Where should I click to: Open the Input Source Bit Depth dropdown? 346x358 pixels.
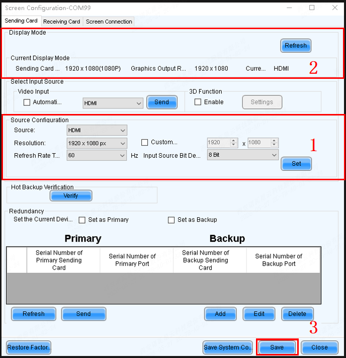(x=242, y=155)
